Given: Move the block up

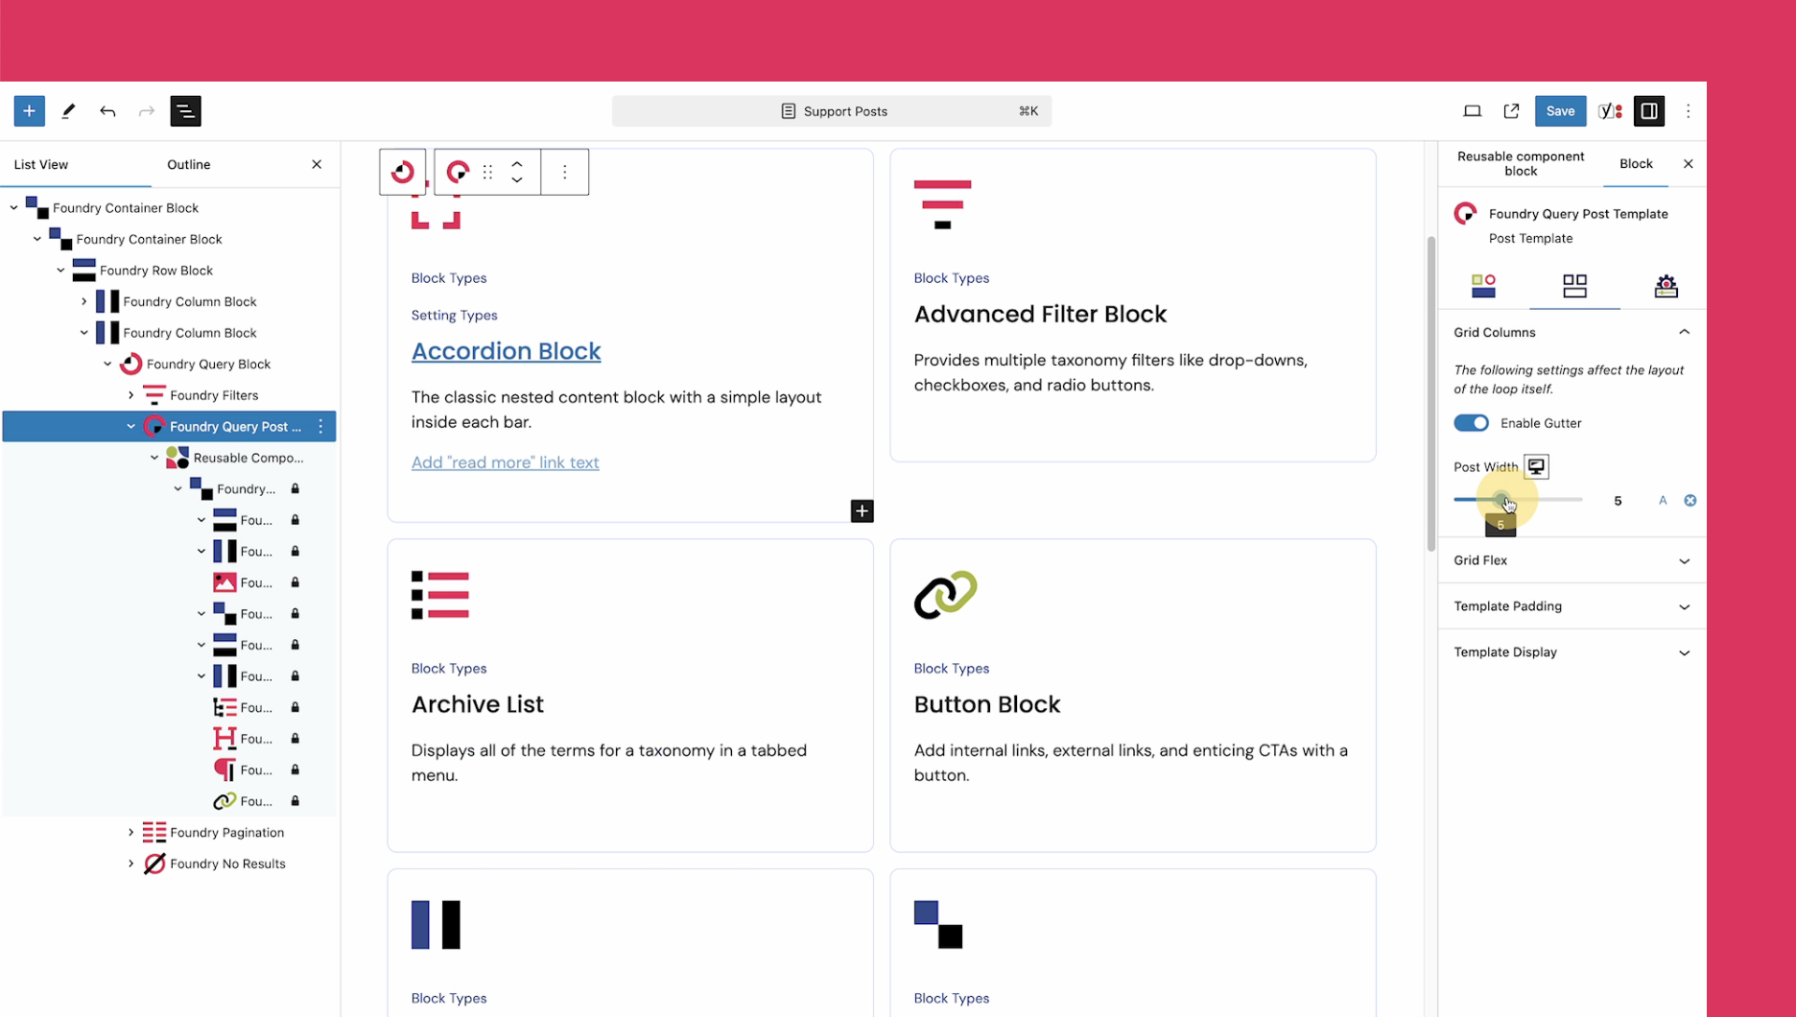Looking at the screenshot, I should 517,163.
